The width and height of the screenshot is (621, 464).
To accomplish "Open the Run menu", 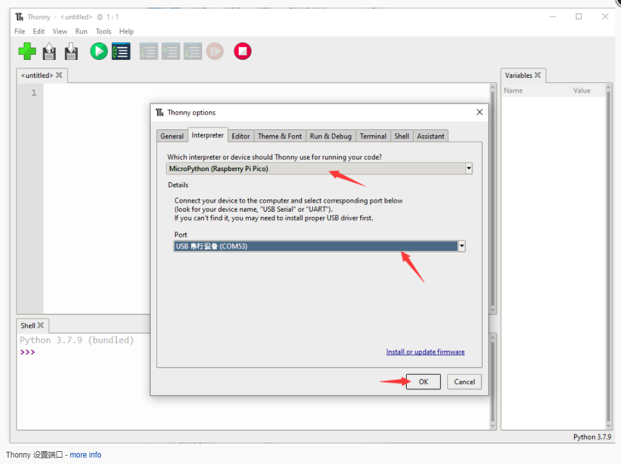I will click(81, 32).
